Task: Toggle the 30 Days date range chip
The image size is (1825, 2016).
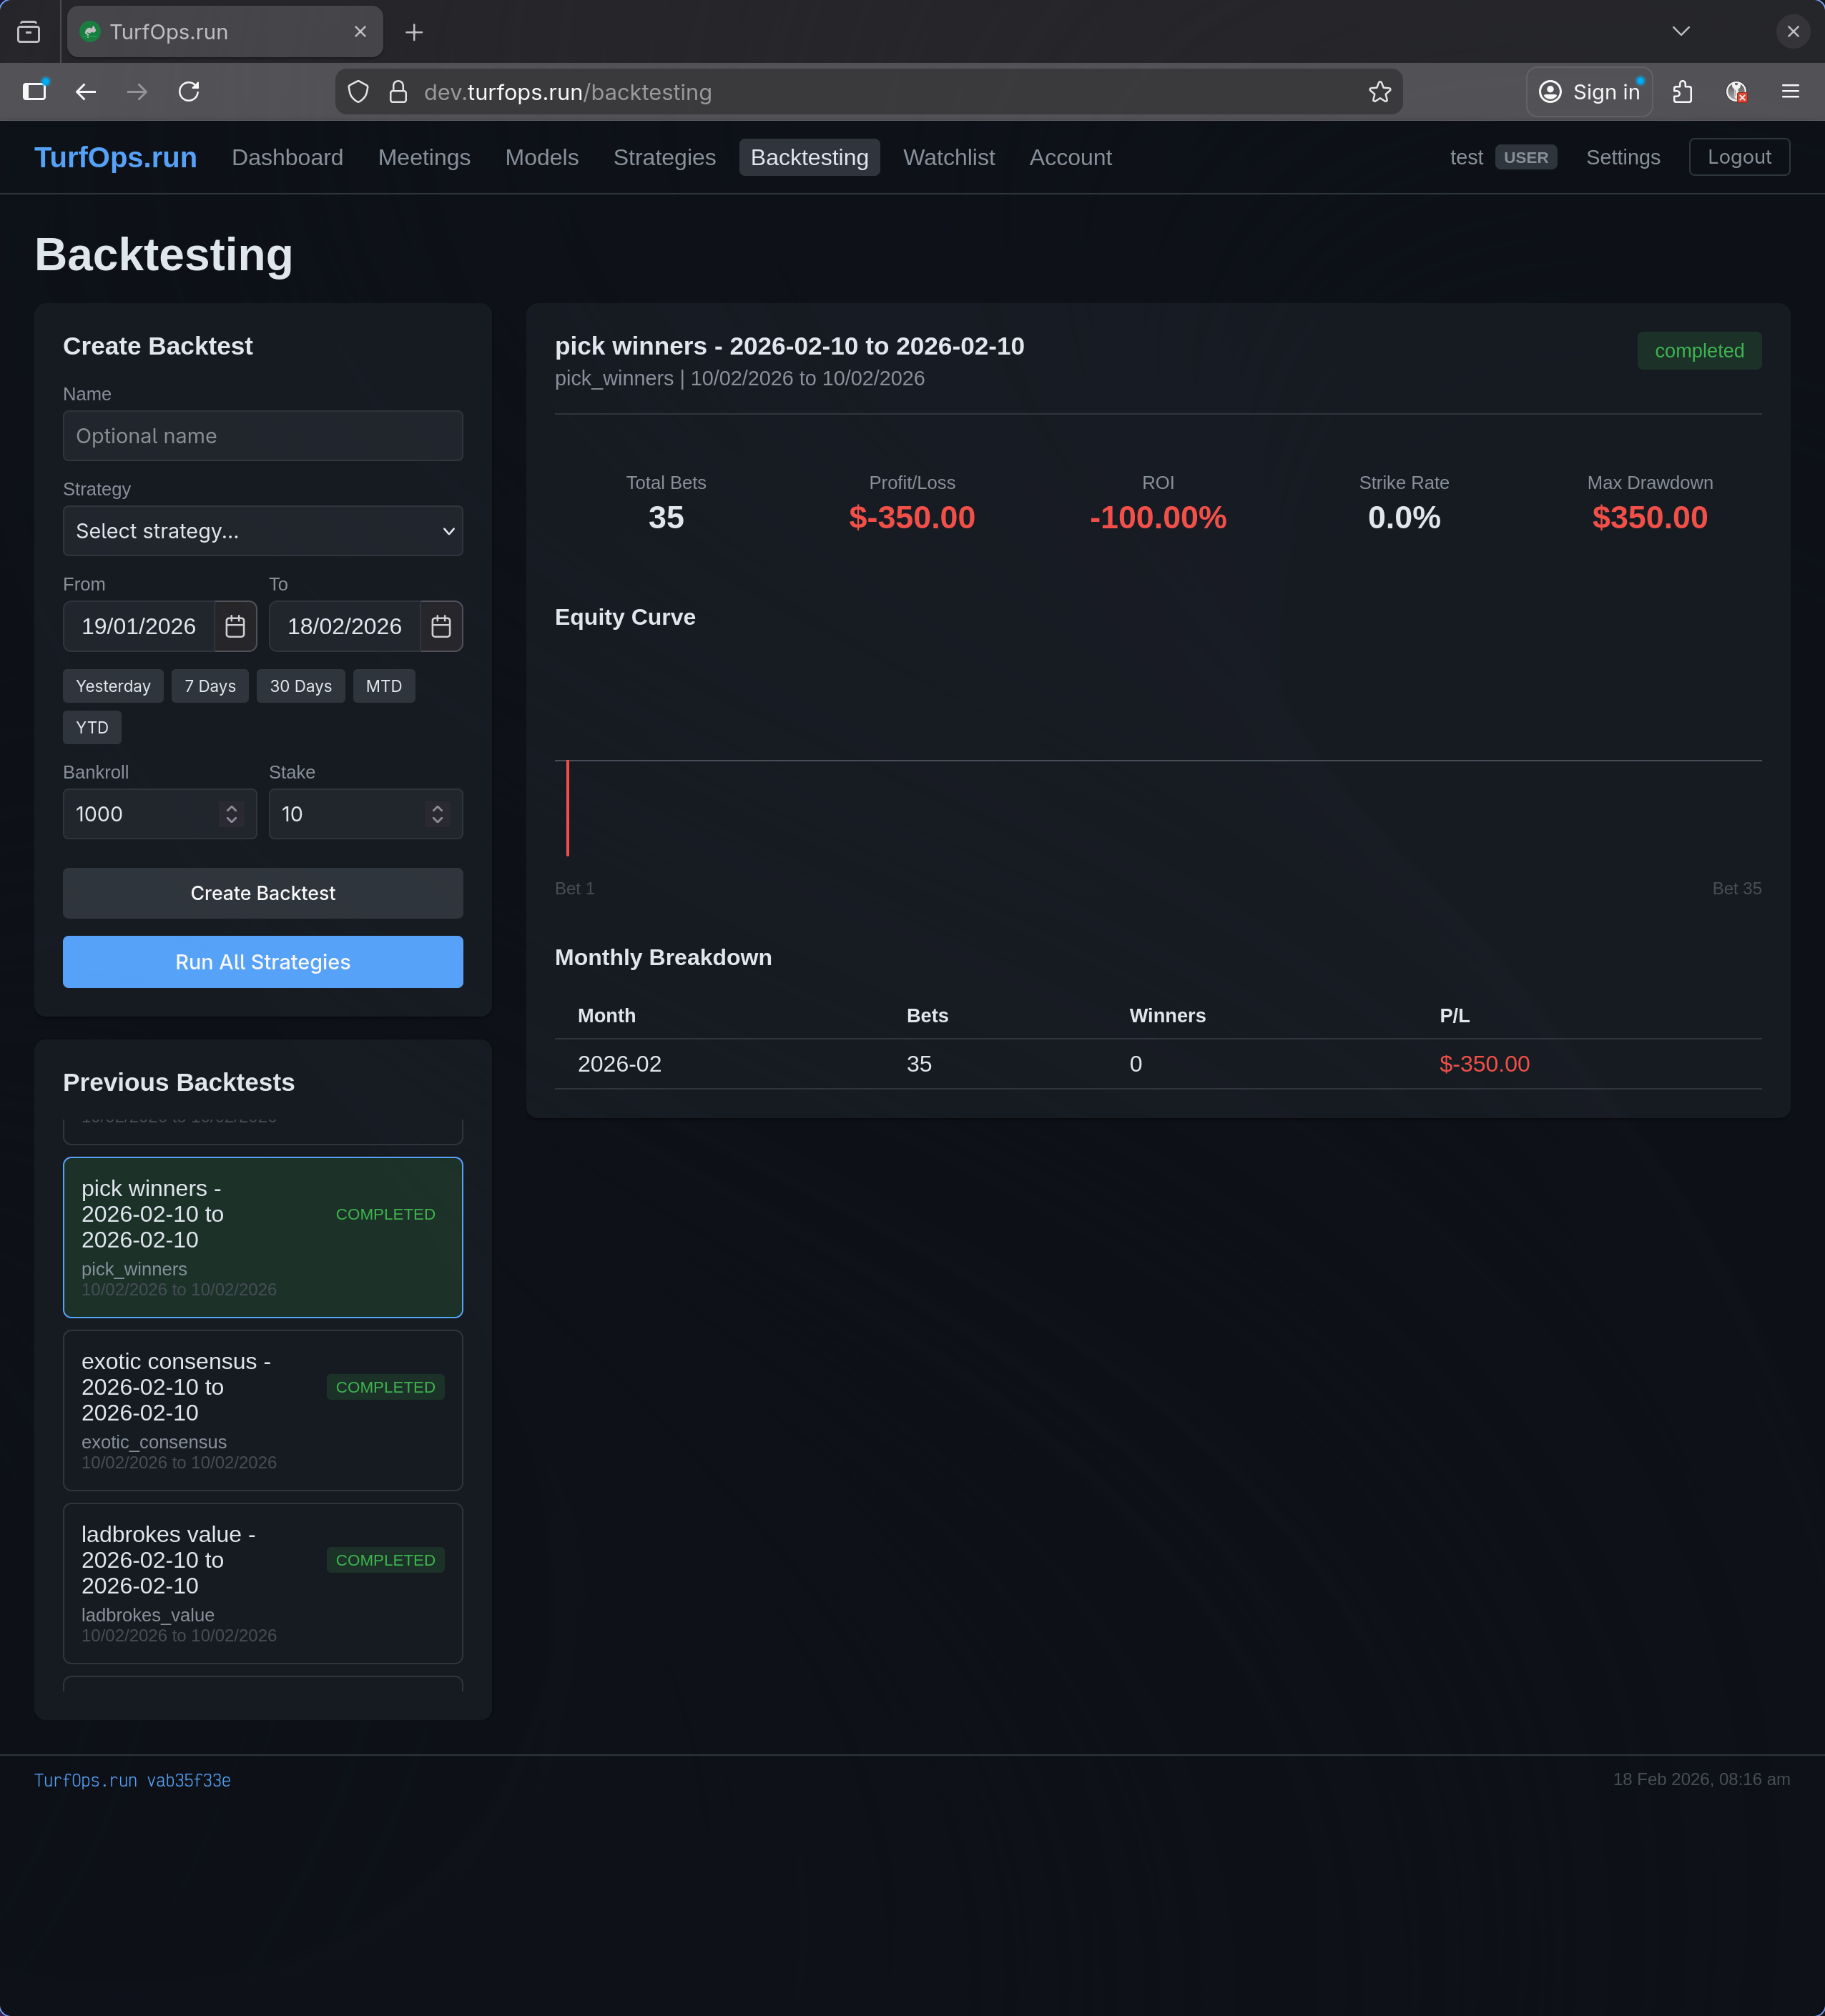Action: [300, 685]
